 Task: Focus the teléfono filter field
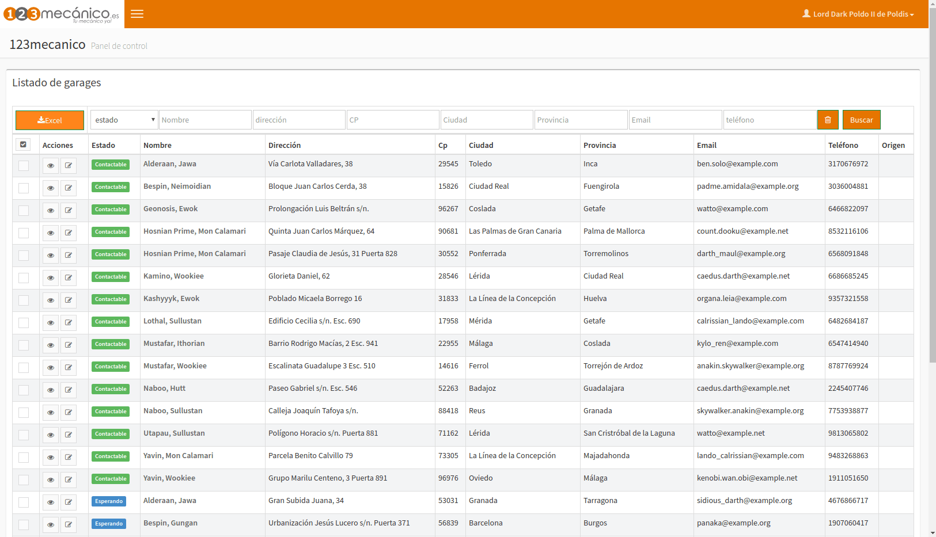pos(770,120)
